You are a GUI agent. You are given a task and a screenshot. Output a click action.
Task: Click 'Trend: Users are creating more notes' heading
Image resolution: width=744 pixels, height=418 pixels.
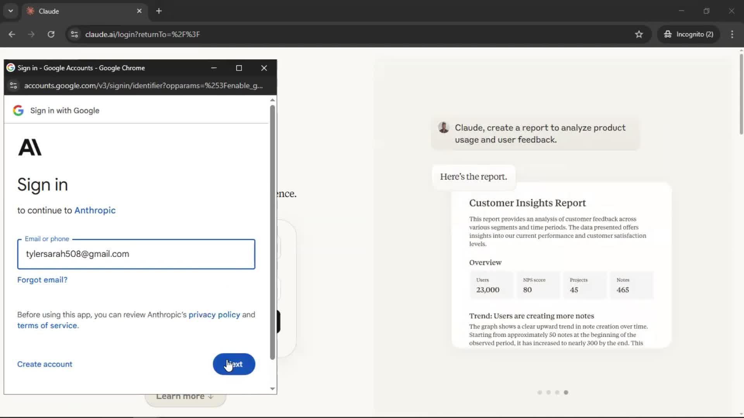(532, 316)
